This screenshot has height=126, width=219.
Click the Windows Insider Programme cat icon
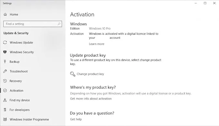(5, 119)
